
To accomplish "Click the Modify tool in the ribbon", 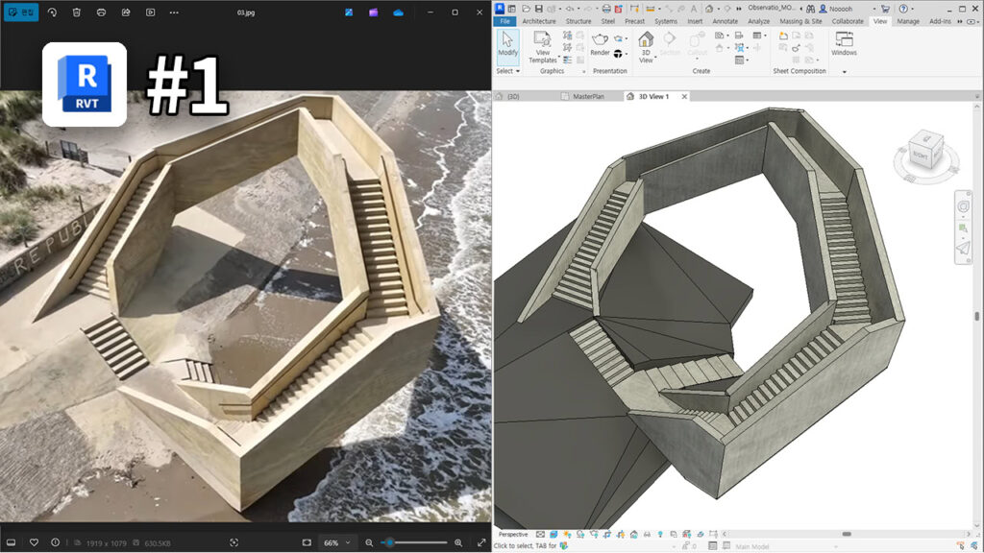I will [x=507, y=43].
